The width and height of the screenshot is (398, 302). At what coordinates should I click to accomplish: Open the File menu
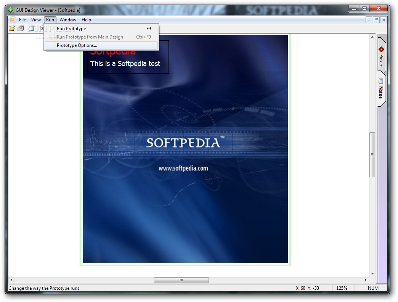coord(22,20)
